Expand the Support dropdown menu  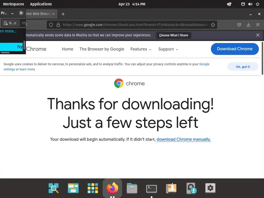[x=168, y=49]
